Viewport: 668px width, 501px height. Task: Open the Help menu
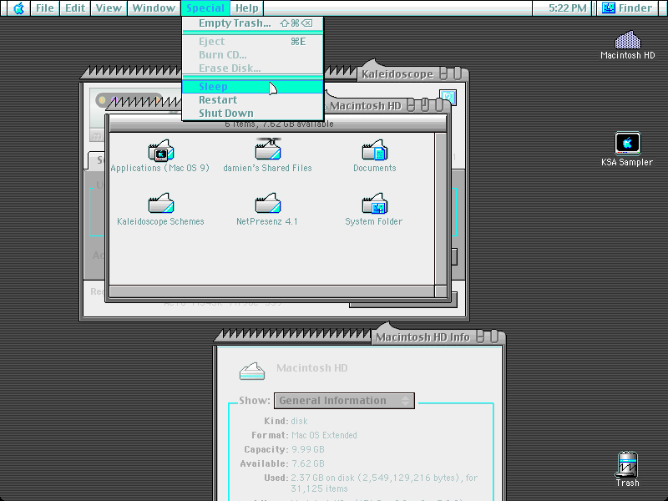[246, 8]
